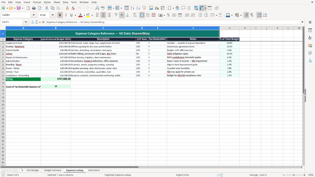Image resolution: width=315 pixels, height=177 pixels.
Task: Add a new sheet with the plus button
Action: (x=22, y=170)
